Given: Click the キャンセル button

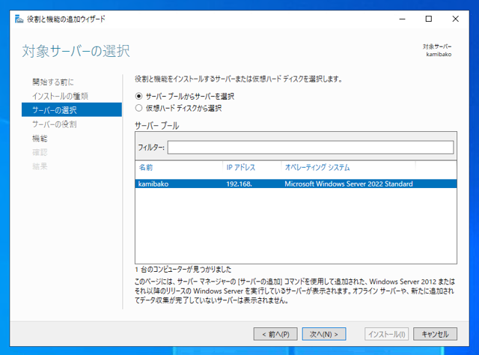Looking at the screenshot, I should tap(435, 334).
